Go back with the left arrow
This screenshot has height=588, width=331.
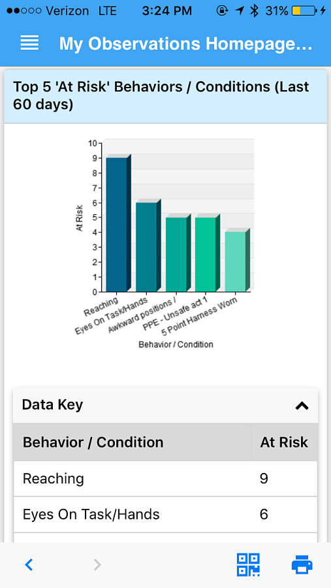pos(29,564)
